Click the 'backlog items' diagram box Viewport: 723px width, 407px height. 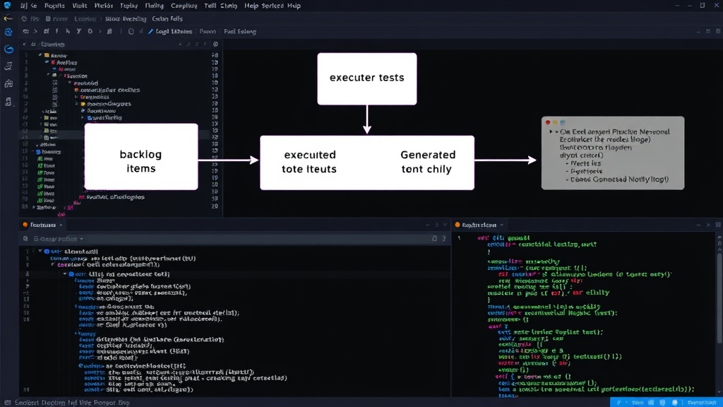click(141, 156)
